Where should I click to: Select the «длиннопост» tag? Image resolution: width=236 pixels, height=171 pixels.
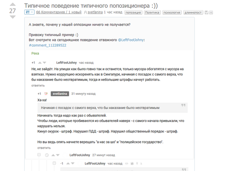coord(193,13)
